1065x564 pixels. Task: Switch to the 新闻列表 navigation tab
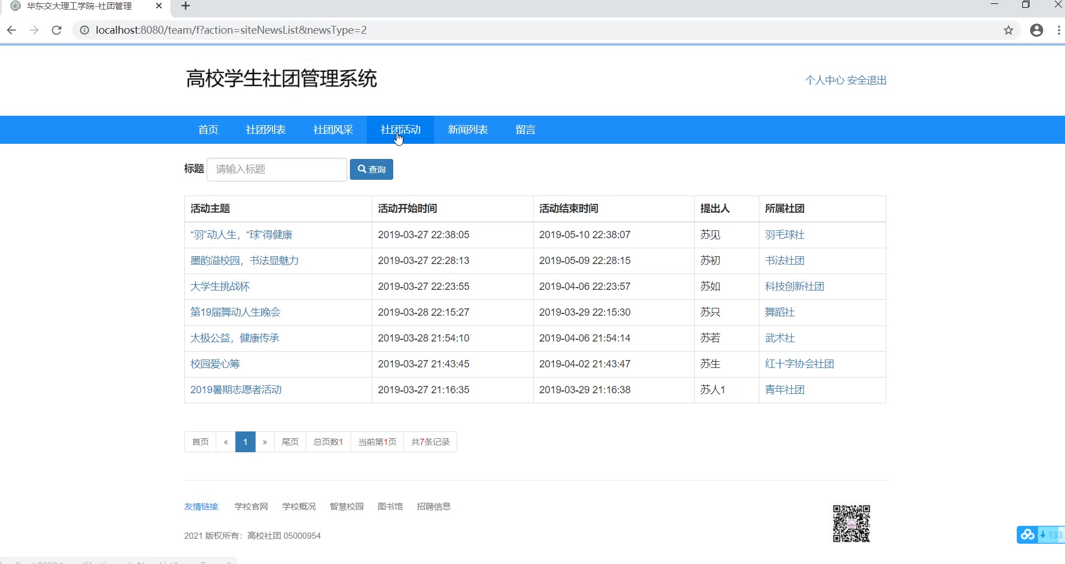point(468,130)
